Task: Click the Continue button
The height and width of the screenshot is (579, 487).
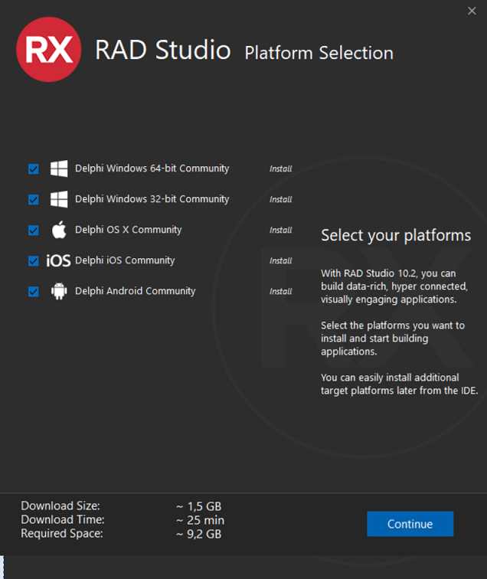Action: (410, 524)
